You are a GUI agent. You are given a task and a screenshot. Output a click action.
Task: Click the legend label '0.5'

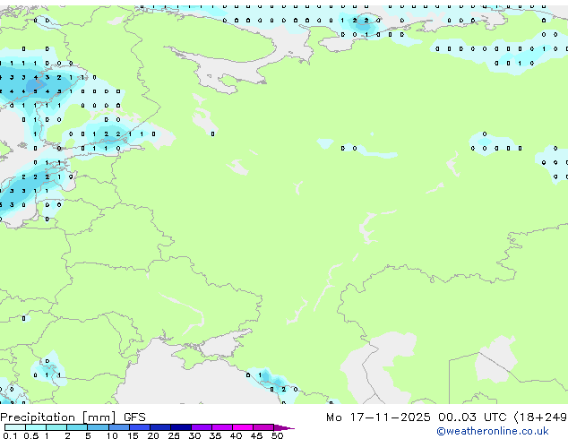point(30,435)
